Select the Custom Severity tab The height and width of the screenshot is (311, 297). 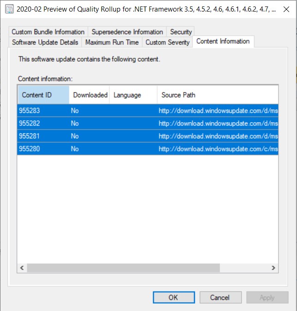pos(167,42)
